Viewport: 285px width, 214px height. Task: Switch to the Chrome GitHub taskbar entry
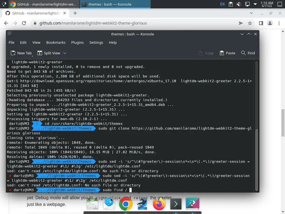click(x=44, y=4)
